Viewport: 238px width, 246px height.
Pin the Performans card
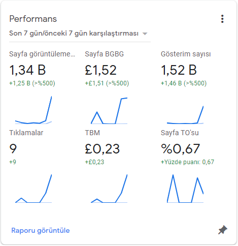(223, 230)
